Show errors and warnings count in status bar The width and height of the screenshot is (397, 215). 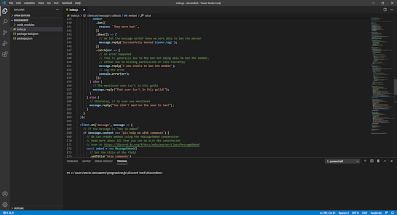coord(8,213)
